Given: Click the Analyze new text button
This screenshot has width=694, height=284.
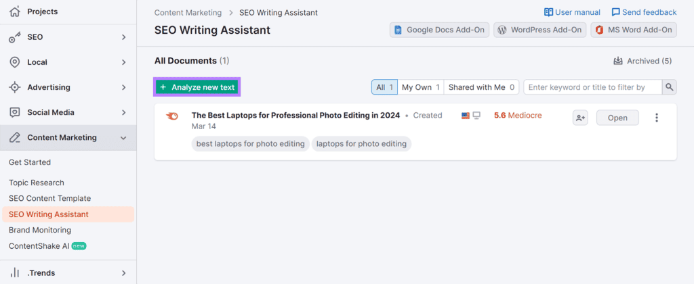Looking at the screenshot, I should (197, 87).
